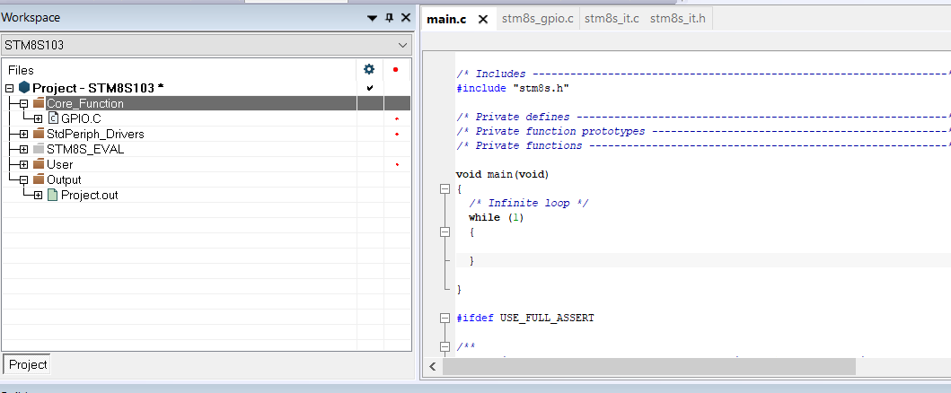Expand the StdPeriph_Drivers group
Image resolution: width=951 pixels, height=393 pixels.
click(x=23, y=134)
